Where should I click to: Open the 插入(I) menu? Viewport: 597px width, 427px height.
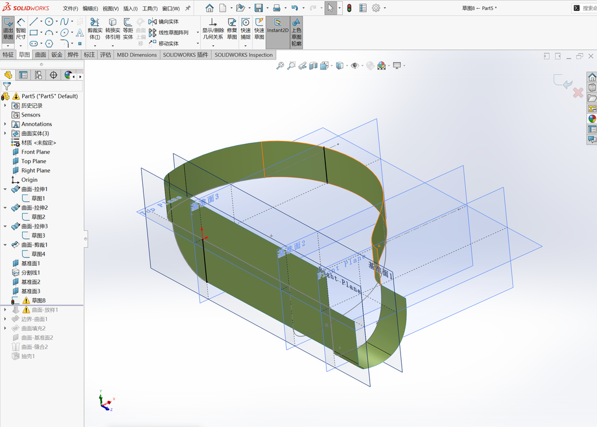pos(130,8)
